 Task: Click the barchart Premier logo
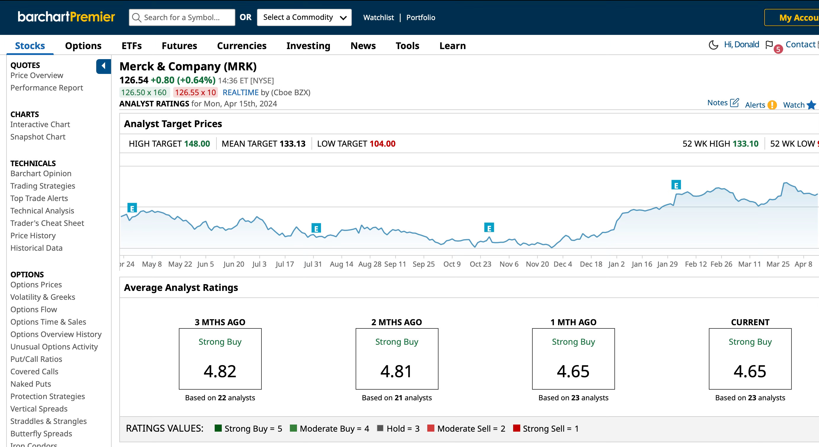[x=66, y=17]
